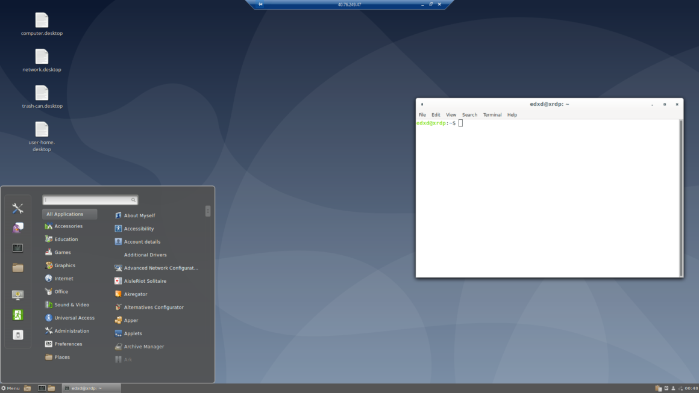Open the Terminal icon in the menu sidebar
Screen dimensions: 699x393
pos(17,247)
